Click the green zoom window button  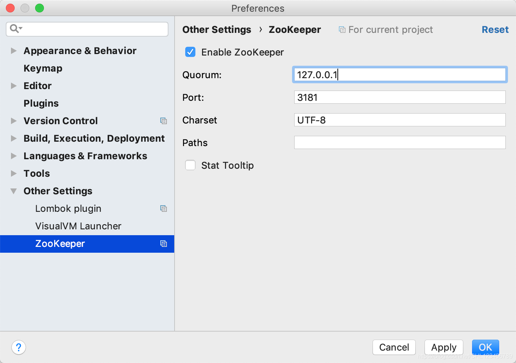tap(40, 8)
